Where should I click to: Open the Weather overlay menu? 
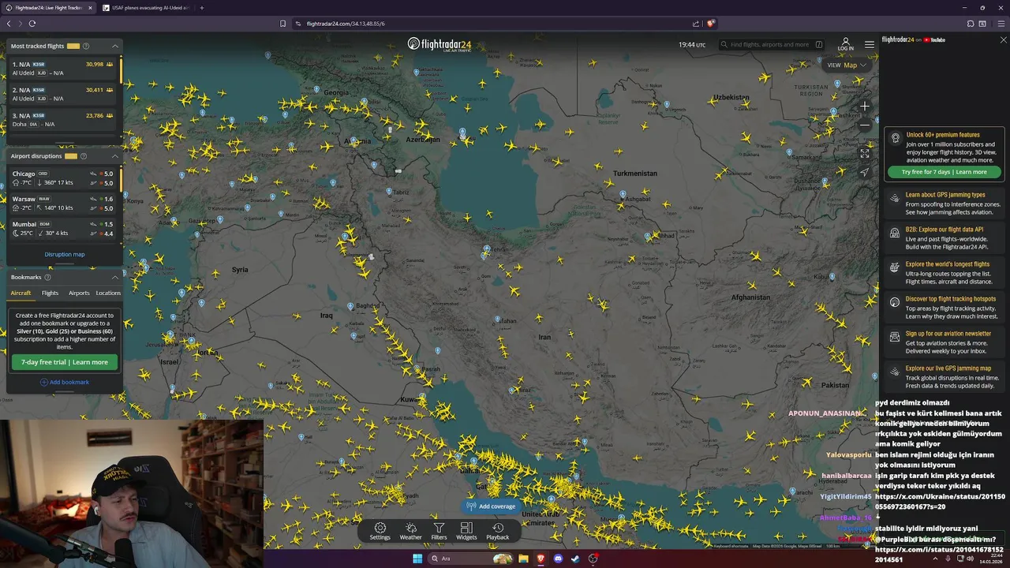click(410, 531)
